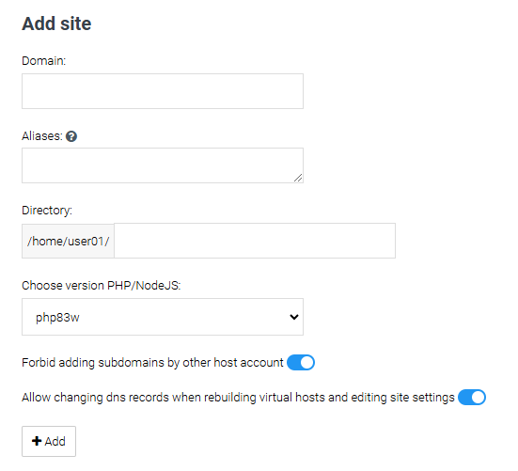The width and height of the screenshot is (518, 471).
Task: Click the Allow changing dns records label text
Action: [238, 397]
